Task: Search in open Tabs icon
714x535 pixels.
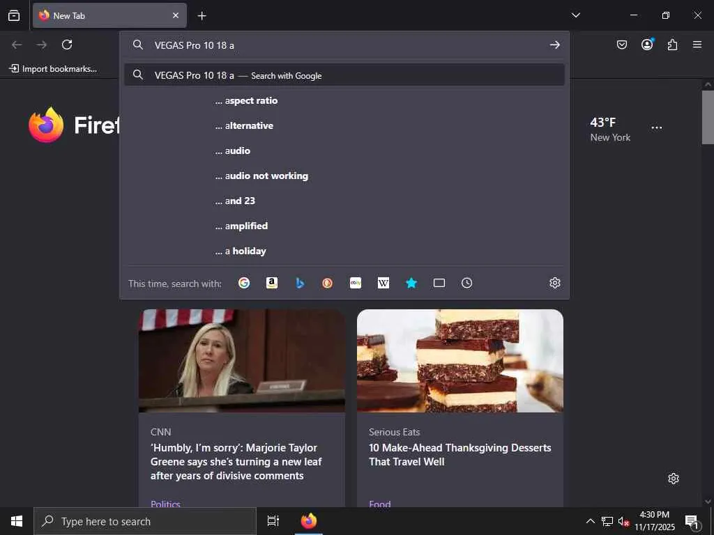Action: 439,283
